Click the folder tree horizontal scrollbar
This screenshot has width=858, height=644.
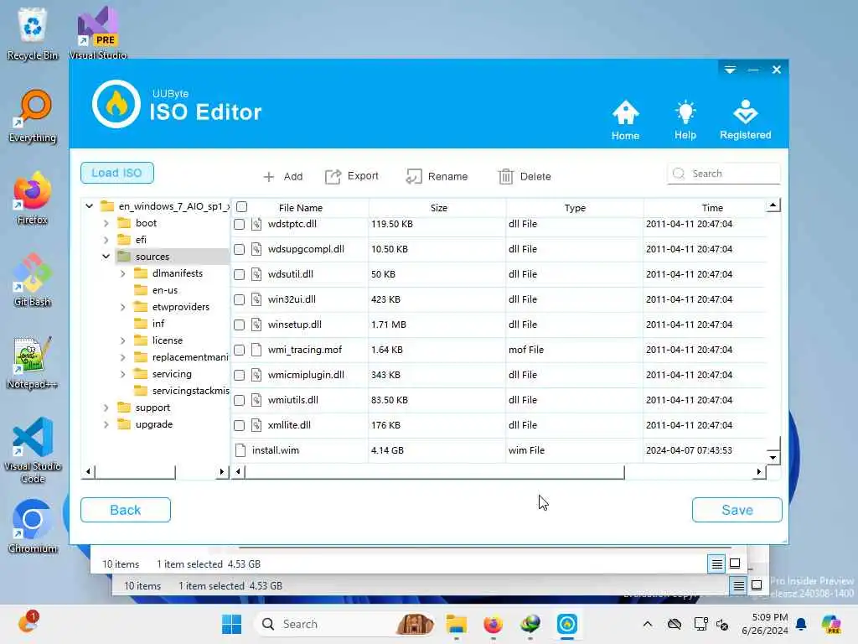135,471
